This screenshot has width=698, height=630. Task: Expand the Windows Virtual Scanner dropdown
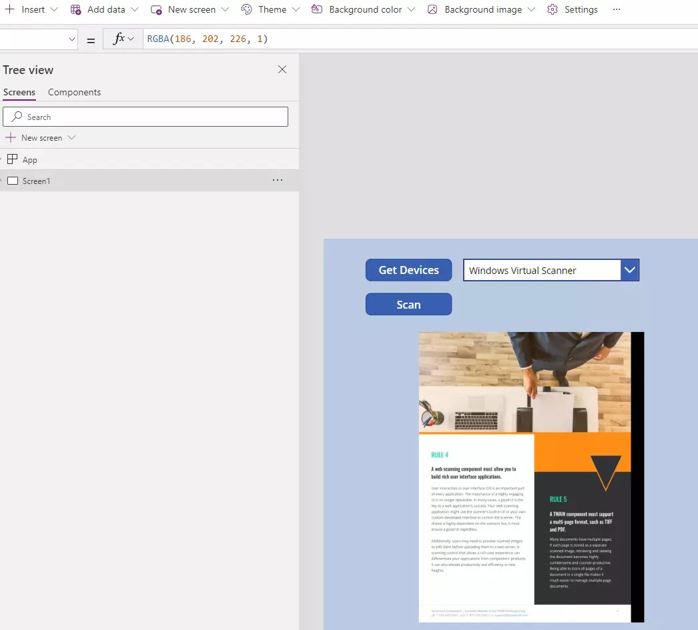tap(629, 270)
